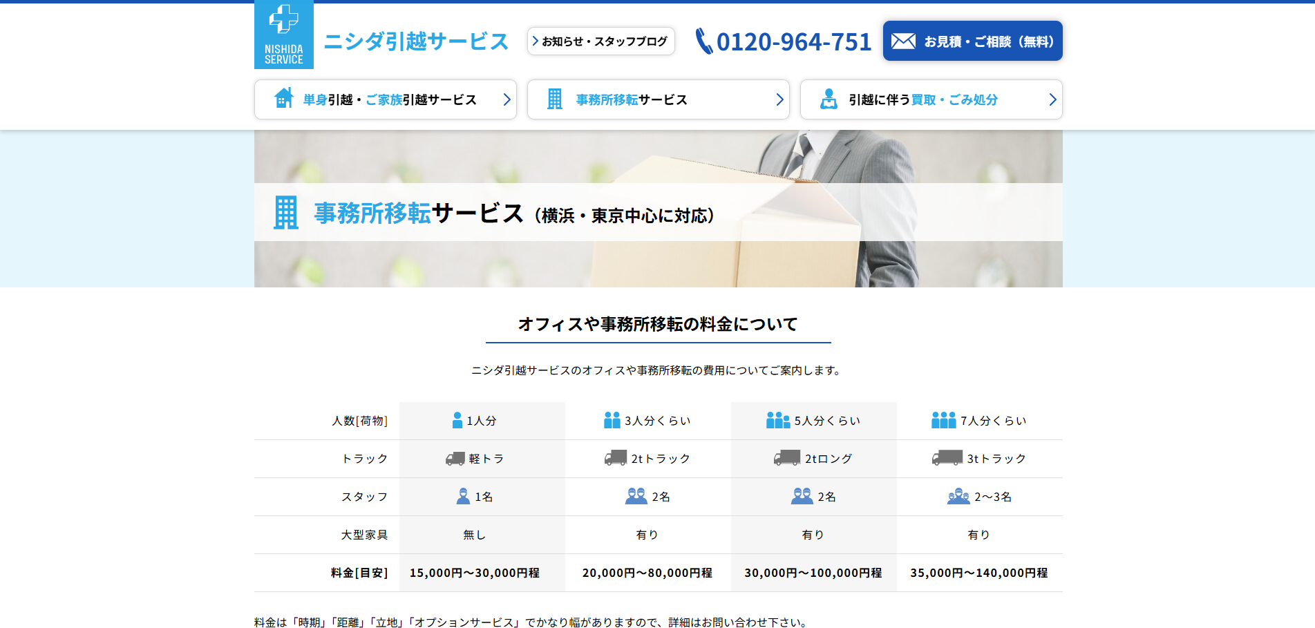Click the 軽トラ truck icon in the table

454,458
